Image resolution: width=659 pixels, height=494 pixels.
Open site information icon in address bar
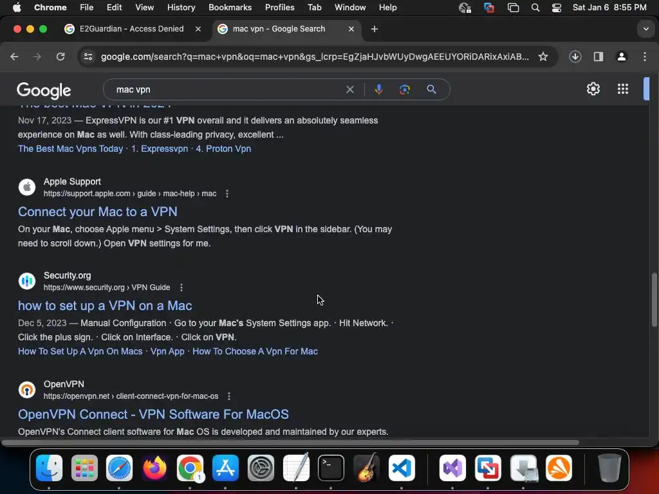click(x=88, y=57)
